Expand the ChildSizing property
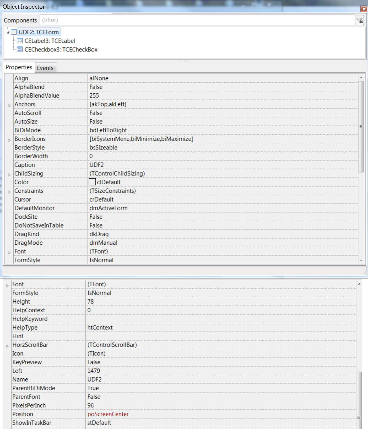368x429 pixels. pos(9,175)
